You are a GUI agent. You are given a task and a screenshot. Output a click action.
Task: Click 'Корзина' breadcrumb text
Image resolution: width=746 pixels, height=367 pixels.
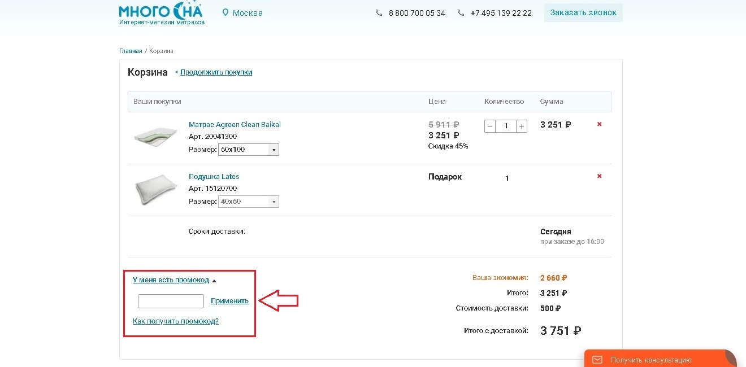point(161,51)
